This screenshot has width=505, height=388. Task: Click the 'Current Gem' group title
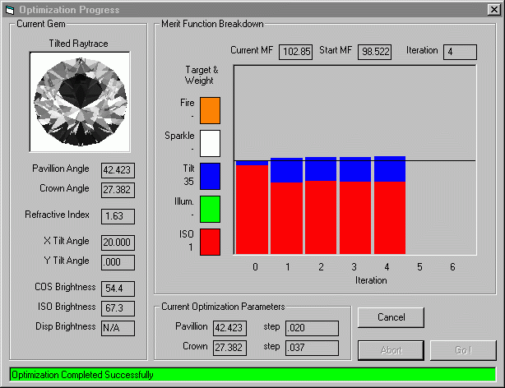(x=40, y=24)
